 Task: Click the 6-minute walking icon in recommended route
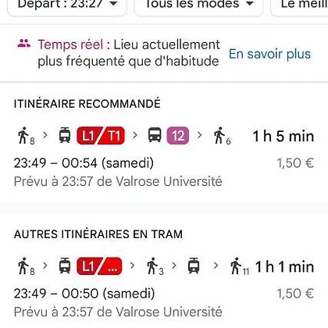point(222,136)
